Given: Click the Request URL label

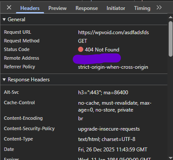Looking at the screenshot, I should point(17,32).
